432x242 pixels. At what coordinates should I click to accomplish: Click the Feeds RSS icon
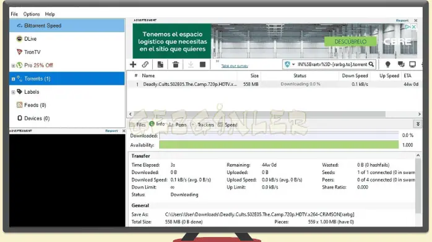19,105
